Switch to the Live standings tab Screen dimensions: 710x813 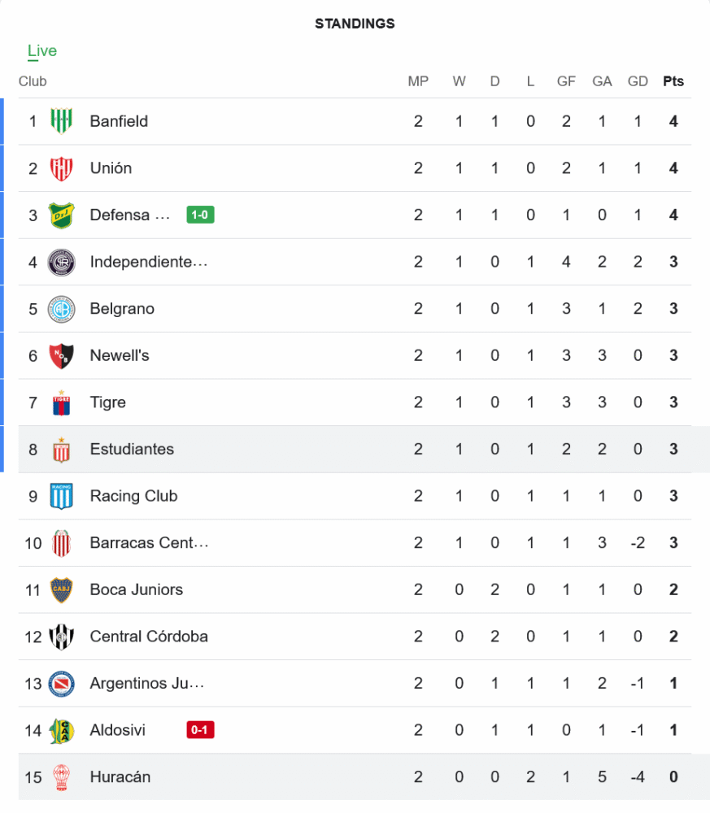[x=42, y=51]
